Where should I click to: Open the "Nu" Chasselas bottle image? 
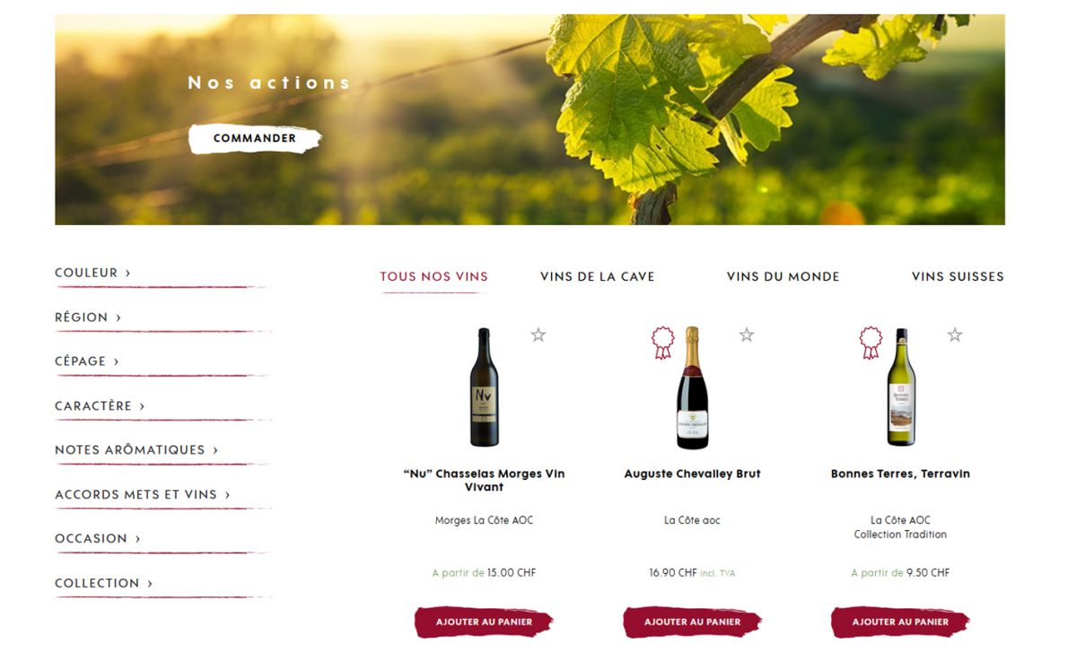(484, 388)
